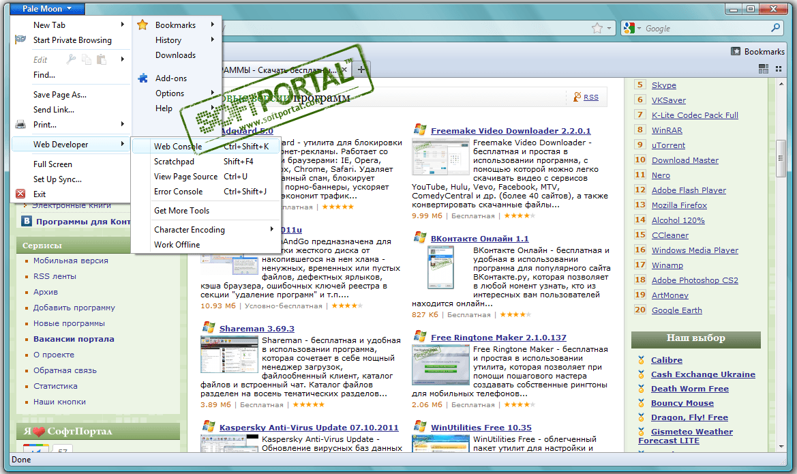The image size is (797, 474).
Task: Select Scratchpad menu entry
Action: point(206,161)
